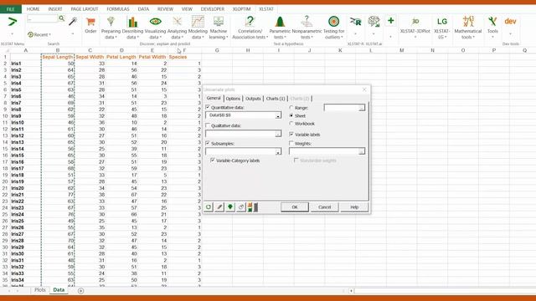Image resolution: width=536 pixels, height=301 pixels.
Task: Click the green diamond button in dialog
Action: coord(230,207)
